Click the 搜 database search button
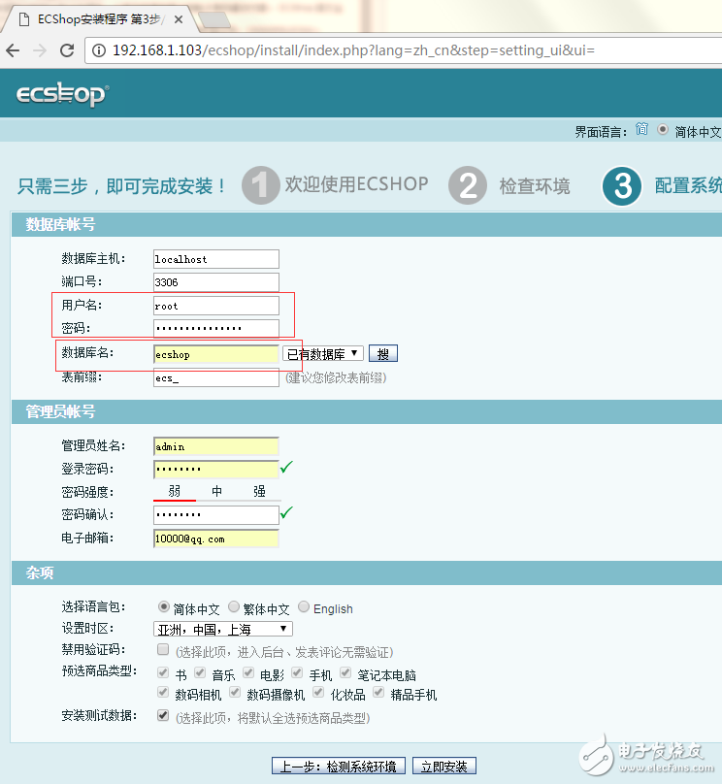Viewport: 722px width, 784px height. point(382,354)
